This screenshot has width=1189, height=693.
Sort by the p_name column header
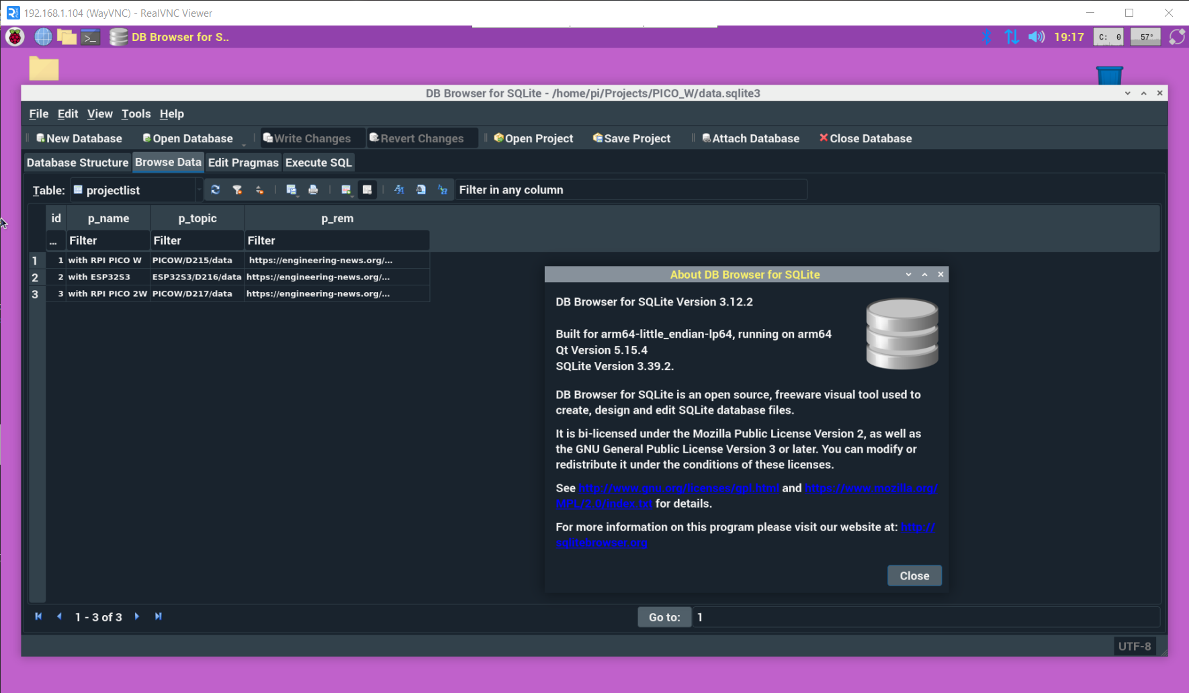(x=108, y=218)
